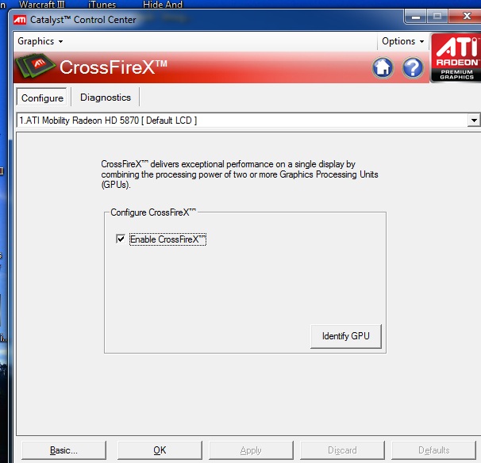Expand the ATI Mobility Radeon HD 5870 display selector

[474, 121]
